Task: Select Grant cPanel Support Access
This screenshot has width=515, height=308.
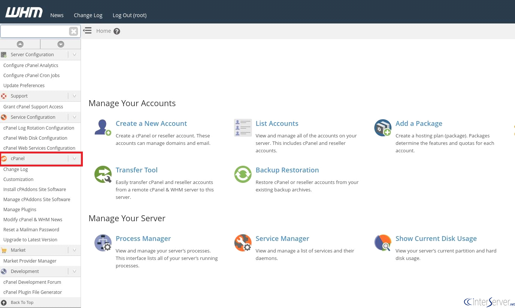Action: (x=33, y=107)
